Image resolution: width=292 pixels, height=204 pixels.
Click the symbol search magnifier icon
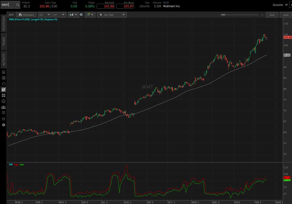click(18, 5)
